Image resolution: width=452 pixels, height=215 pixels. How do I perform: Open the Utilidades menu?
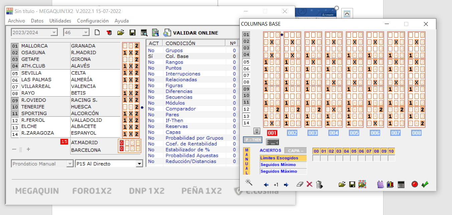click(x=60, y=21)
